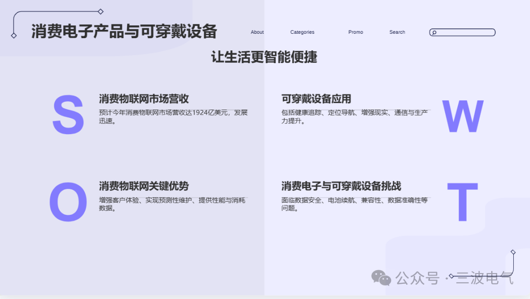Viewport: 530px width, 299px height.
Task: Select the Search navigation link
Action: (397, 32)
